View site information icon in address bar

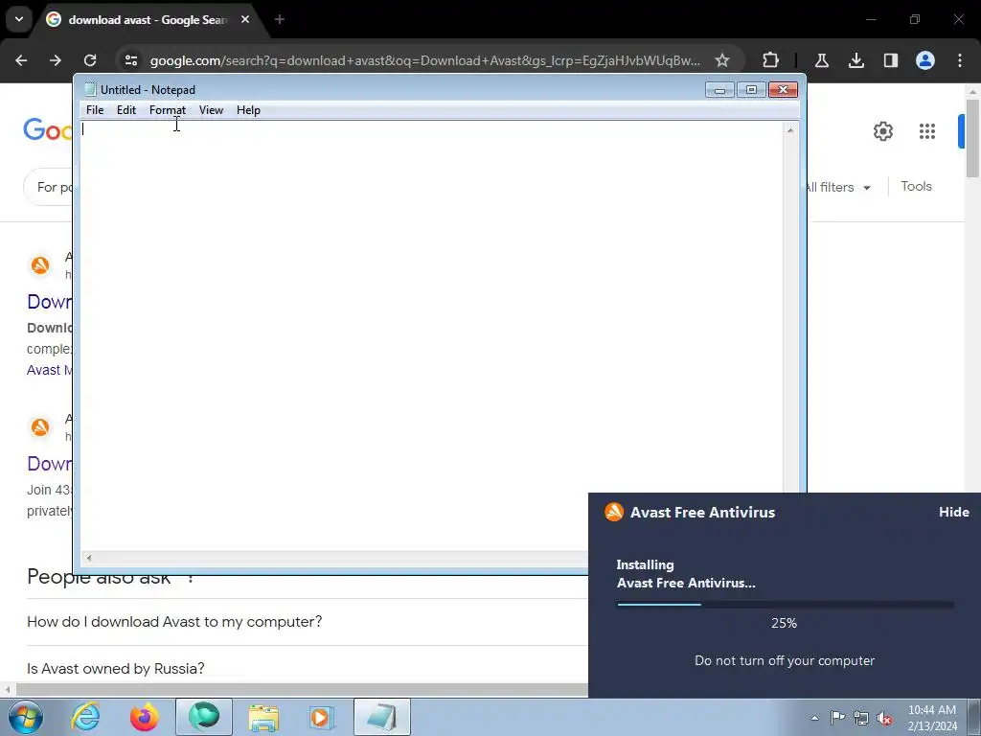pos(130,60)
